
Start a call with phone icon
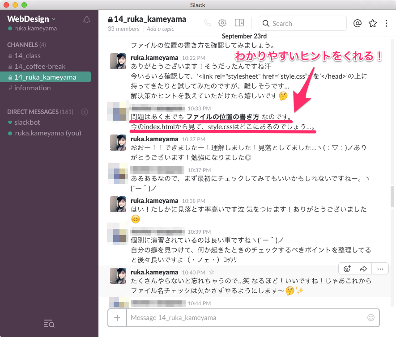coord(208,23)
